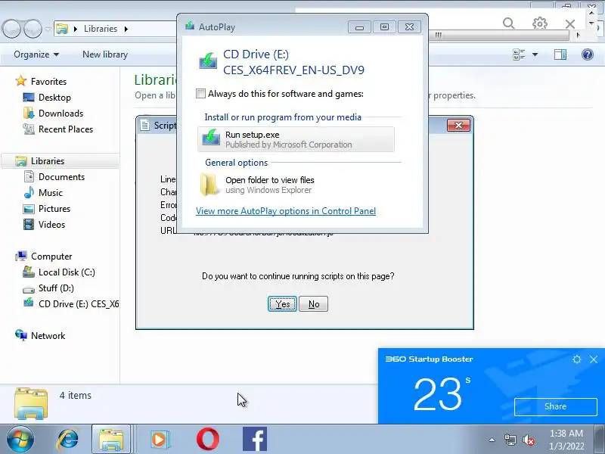The height and width of the screenshot is (454, 605).
Task: Minimize the AutoPlay dialog
Action: [359, 27]
